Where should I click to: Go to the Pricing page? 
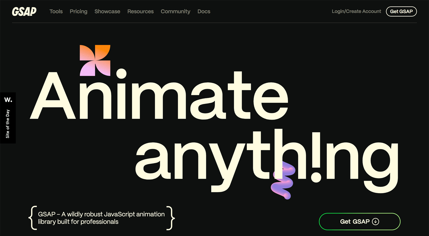(x=78, y=11)
